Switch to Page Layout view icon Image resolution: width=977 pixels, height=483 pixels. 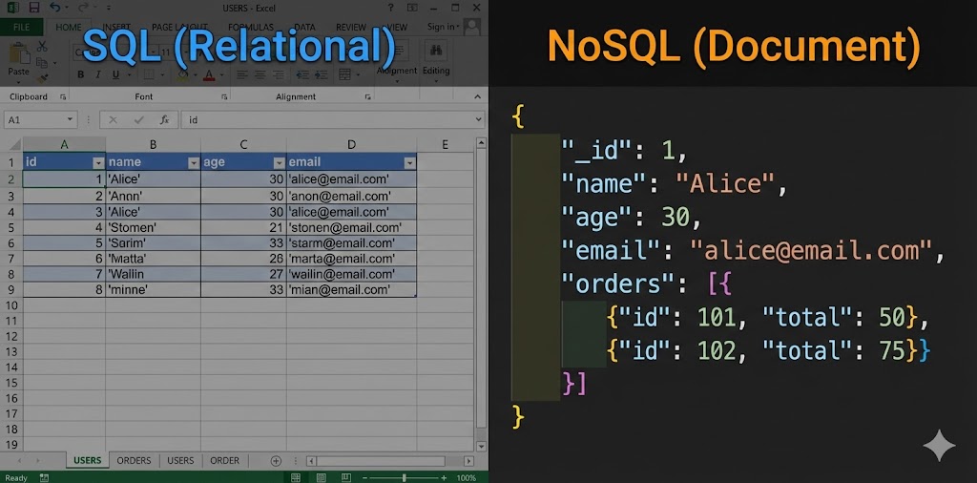click(321, 478)
